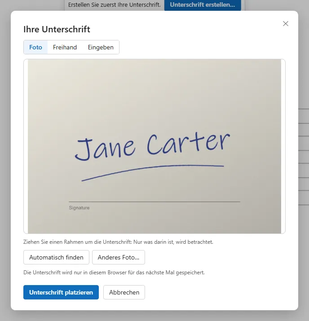Click the 'Signature' label in photo
This screenshot has height=321, width=309.
(79, 208)
